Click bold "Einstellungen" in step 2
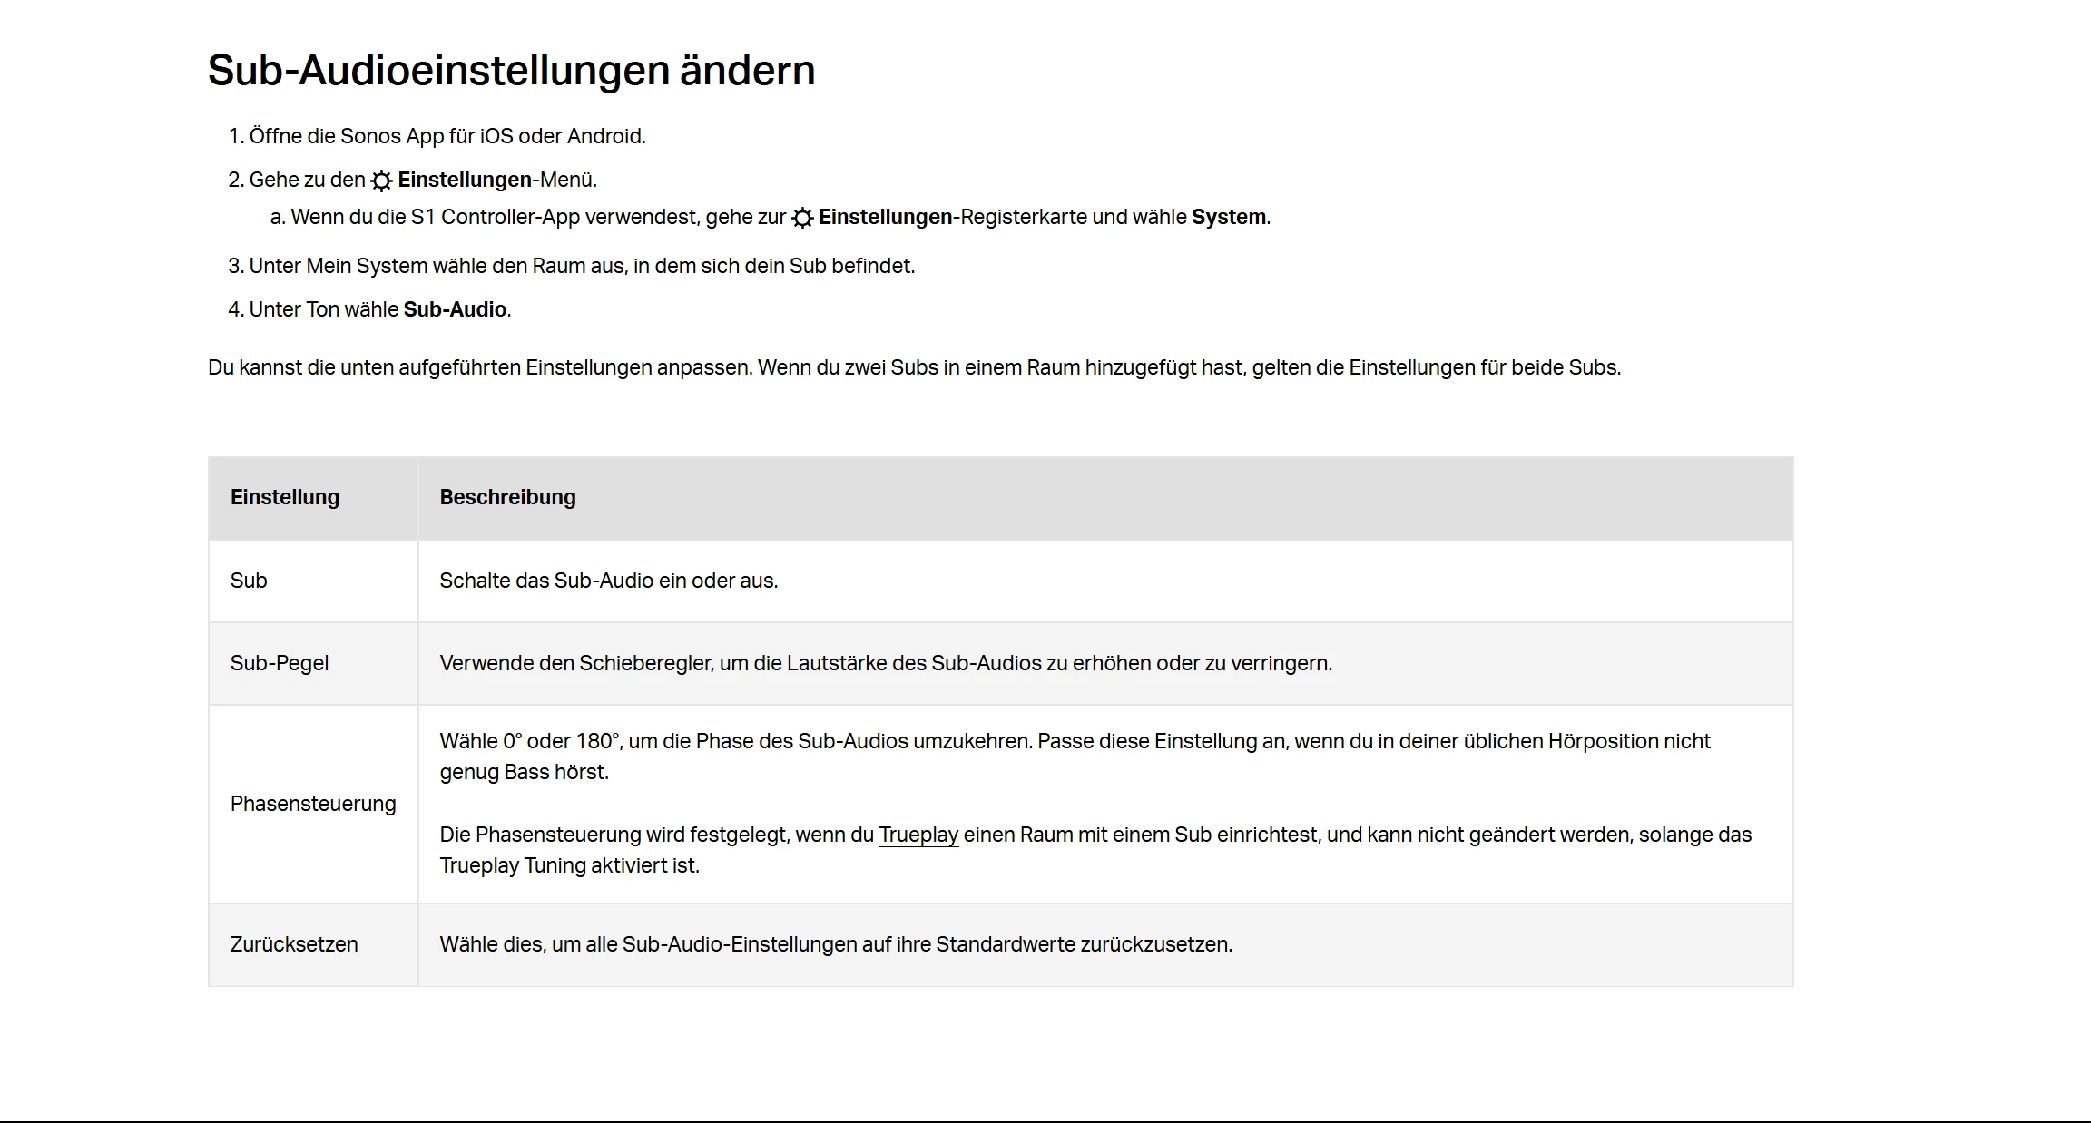Screen dimensions: 2091x1123 point(464,180)
